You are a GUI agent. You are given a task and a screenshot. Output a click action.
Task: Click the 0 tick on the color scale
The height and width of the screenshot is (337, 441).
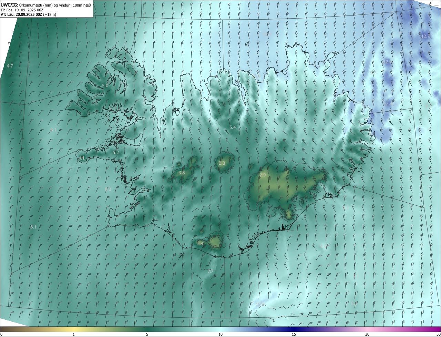click(1, 334)
